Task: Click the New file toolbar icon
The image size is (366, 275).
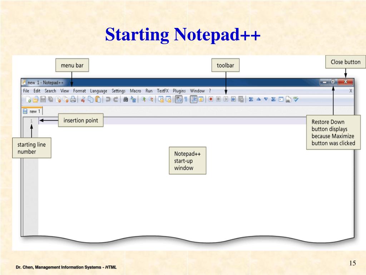Action: coord(28,100)
